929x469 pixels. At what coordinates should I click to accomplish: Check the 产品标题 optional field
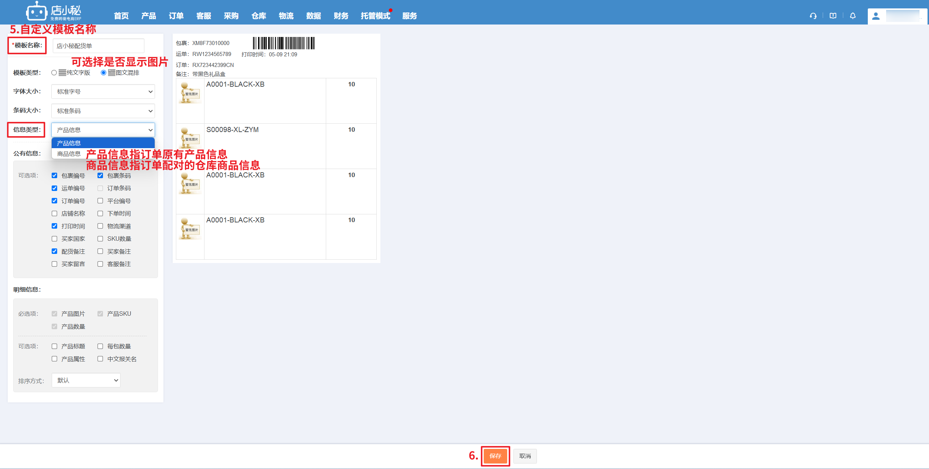[x=55, y=346]
